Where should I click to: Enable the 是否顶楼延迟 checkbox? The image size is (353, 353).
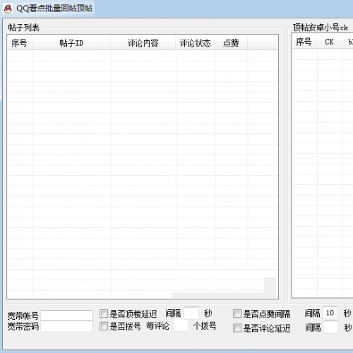pyautogui.click(x=104, y=313)
